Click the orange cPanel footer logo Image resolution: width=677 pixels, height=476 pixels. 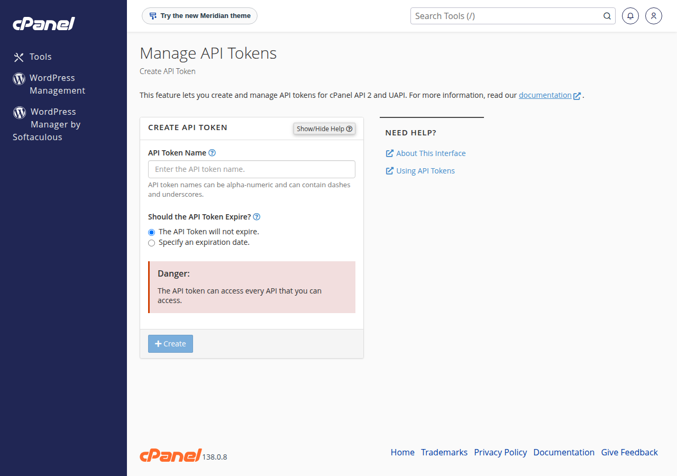coord(170,455)
